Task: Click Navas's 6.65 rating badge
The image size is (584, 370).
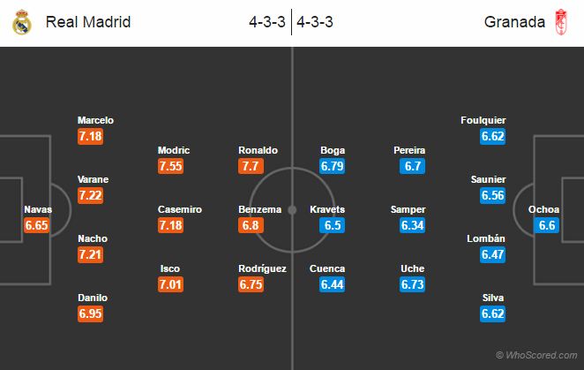Action: tap(36, 225)
